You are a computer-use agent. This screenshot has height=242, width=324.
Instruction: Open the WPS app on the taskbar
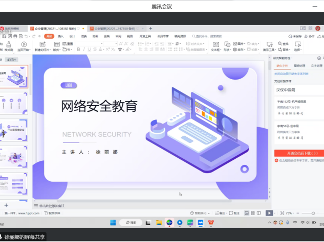click(x=210, y=222)
